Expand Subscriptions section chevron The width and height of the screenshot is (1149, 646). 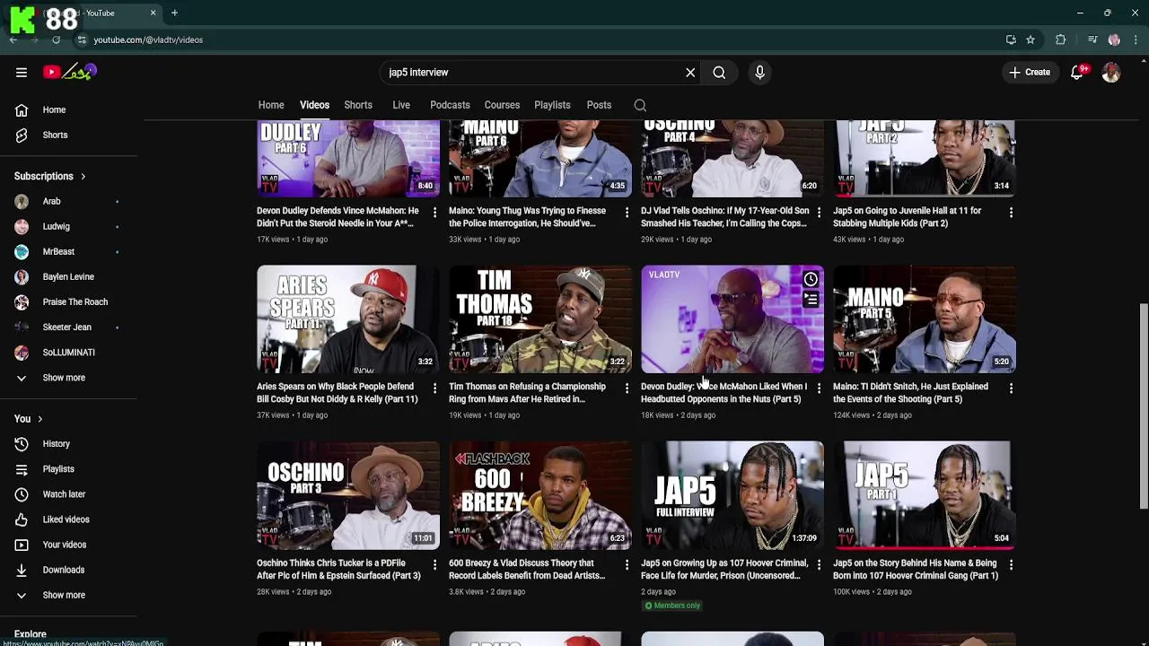[83, 177]
